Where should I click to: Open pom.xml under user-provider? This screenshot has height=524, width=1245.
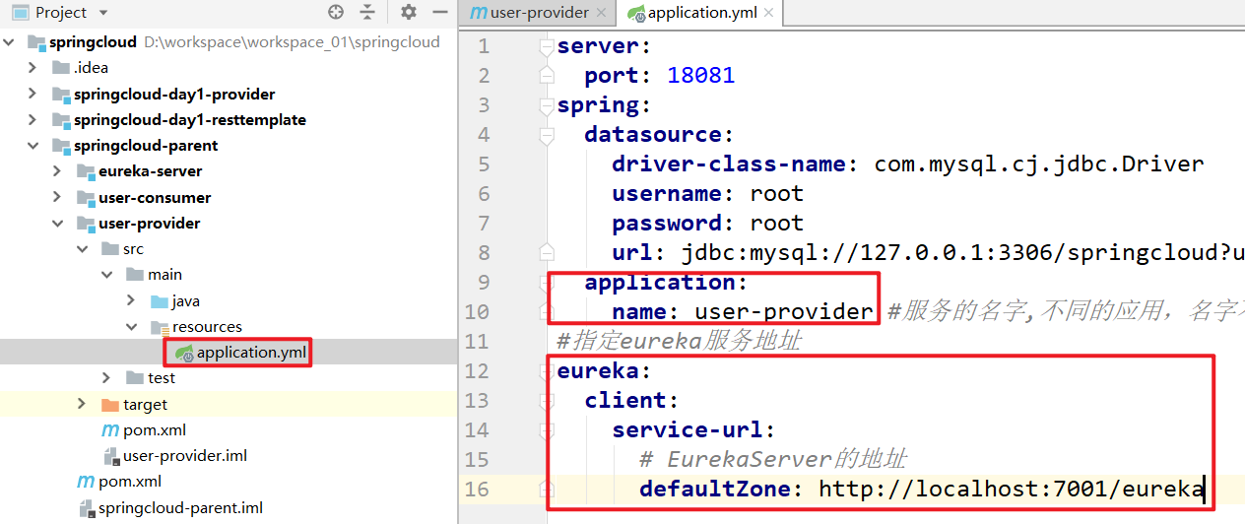[x=154, y=430]
